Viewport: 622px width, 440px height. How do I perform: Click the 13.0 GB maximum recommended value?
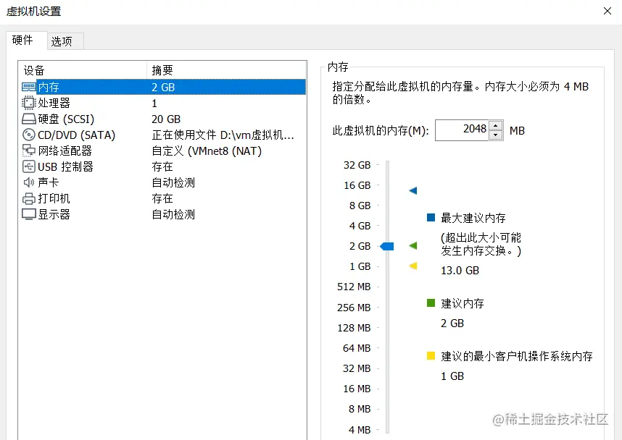tap(460, 271)
